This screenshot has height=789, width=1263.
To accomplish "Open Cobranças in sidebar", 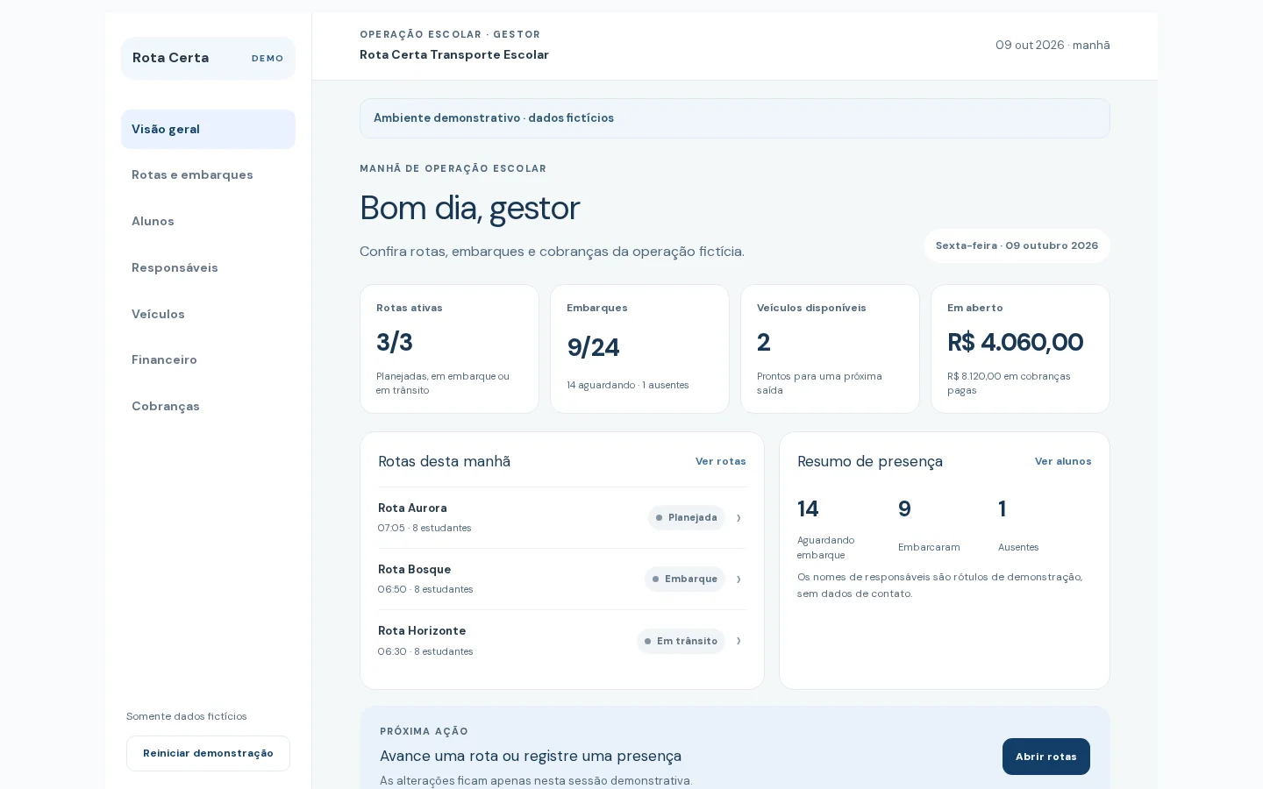I will (x=208, y=406).
